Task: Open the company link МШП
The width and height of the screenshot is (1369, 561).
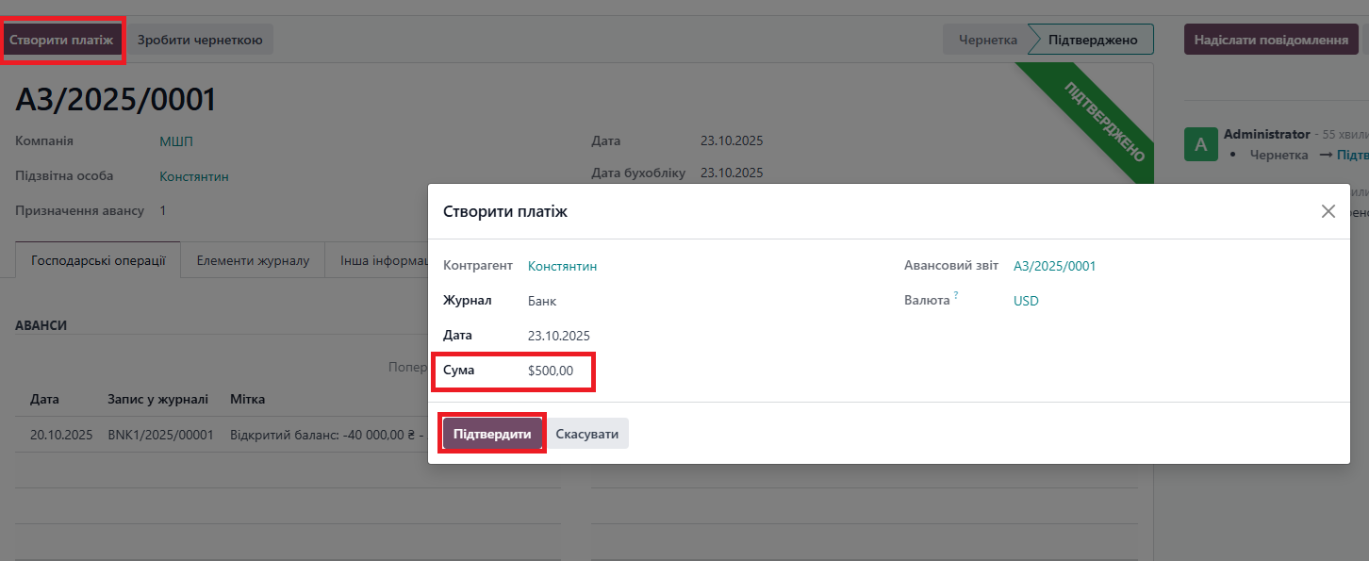Action: pos(176,142)
